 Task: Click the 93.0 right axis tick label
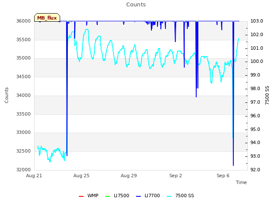(x=255, y=156)
